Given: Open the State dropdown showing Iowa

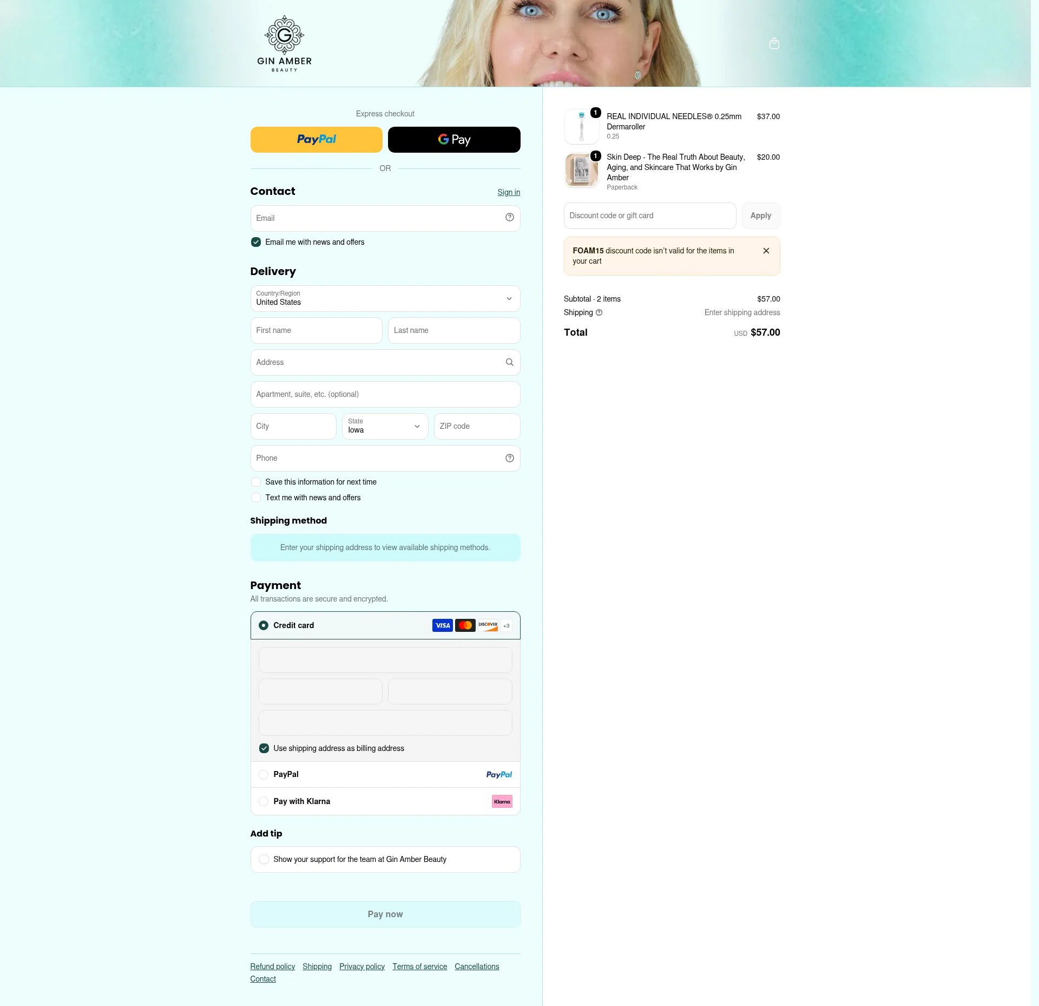Looking at the screenshot, I should click(385, 427).
